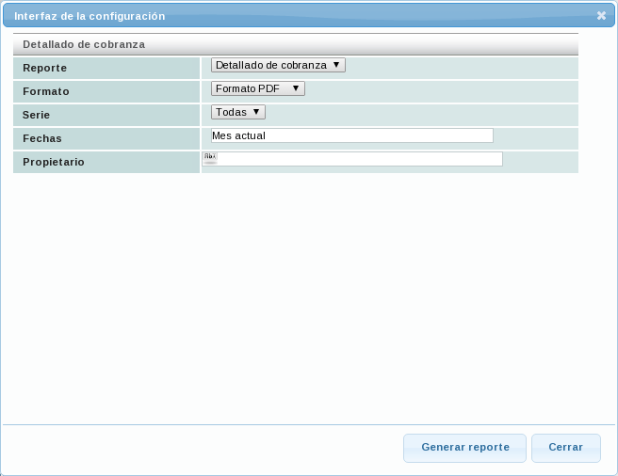The width and height of the screenshot is (618, 476).
Task: Click the Cerrar button
Action: click(x=565, y=448)
